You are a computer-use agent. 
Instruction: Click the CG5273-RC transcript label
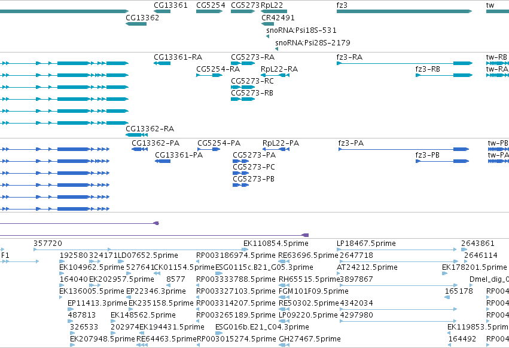coord(252,81)
